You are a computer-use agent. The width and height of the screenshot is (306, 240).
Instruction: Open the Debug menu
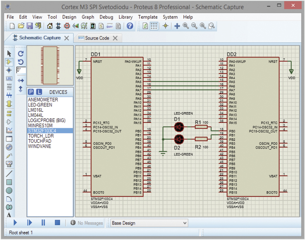click(106, 17)
